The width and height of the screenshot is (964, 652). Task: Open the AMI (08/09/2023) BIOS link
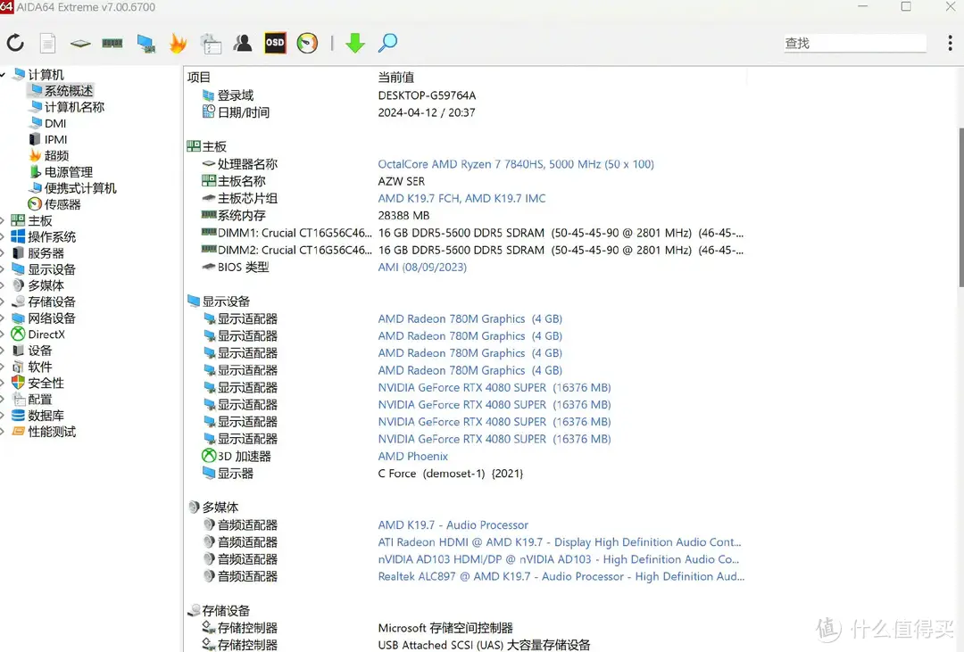[x=422, y=268]
